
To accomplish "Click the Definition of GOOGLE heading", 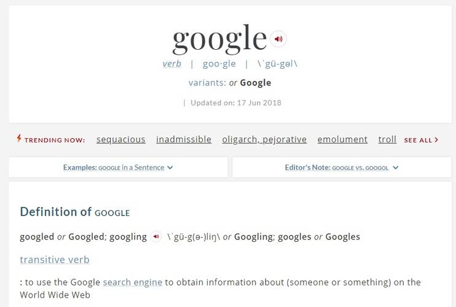I will point(75,212).
